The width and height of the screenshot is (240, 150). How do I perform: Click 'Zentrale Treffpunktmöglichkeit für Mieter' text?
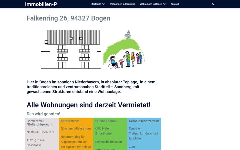point(143,133)
